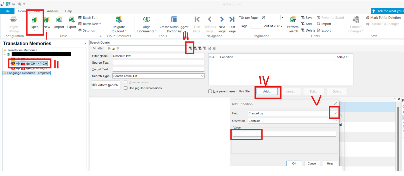Screen dimensions: 404x176
Task: Open the File menu
Action: click(x=7, y=11)
